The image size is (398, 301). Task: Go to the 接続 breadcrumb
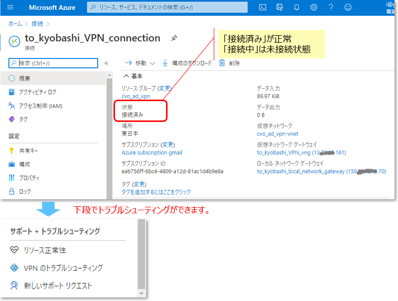(37, 24)
